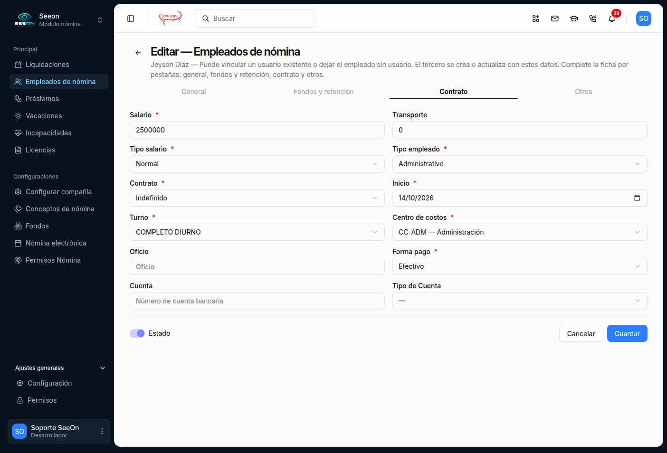Open the Tipo empleado dropdown
667x453 pixels.
[x=520, y=164]
